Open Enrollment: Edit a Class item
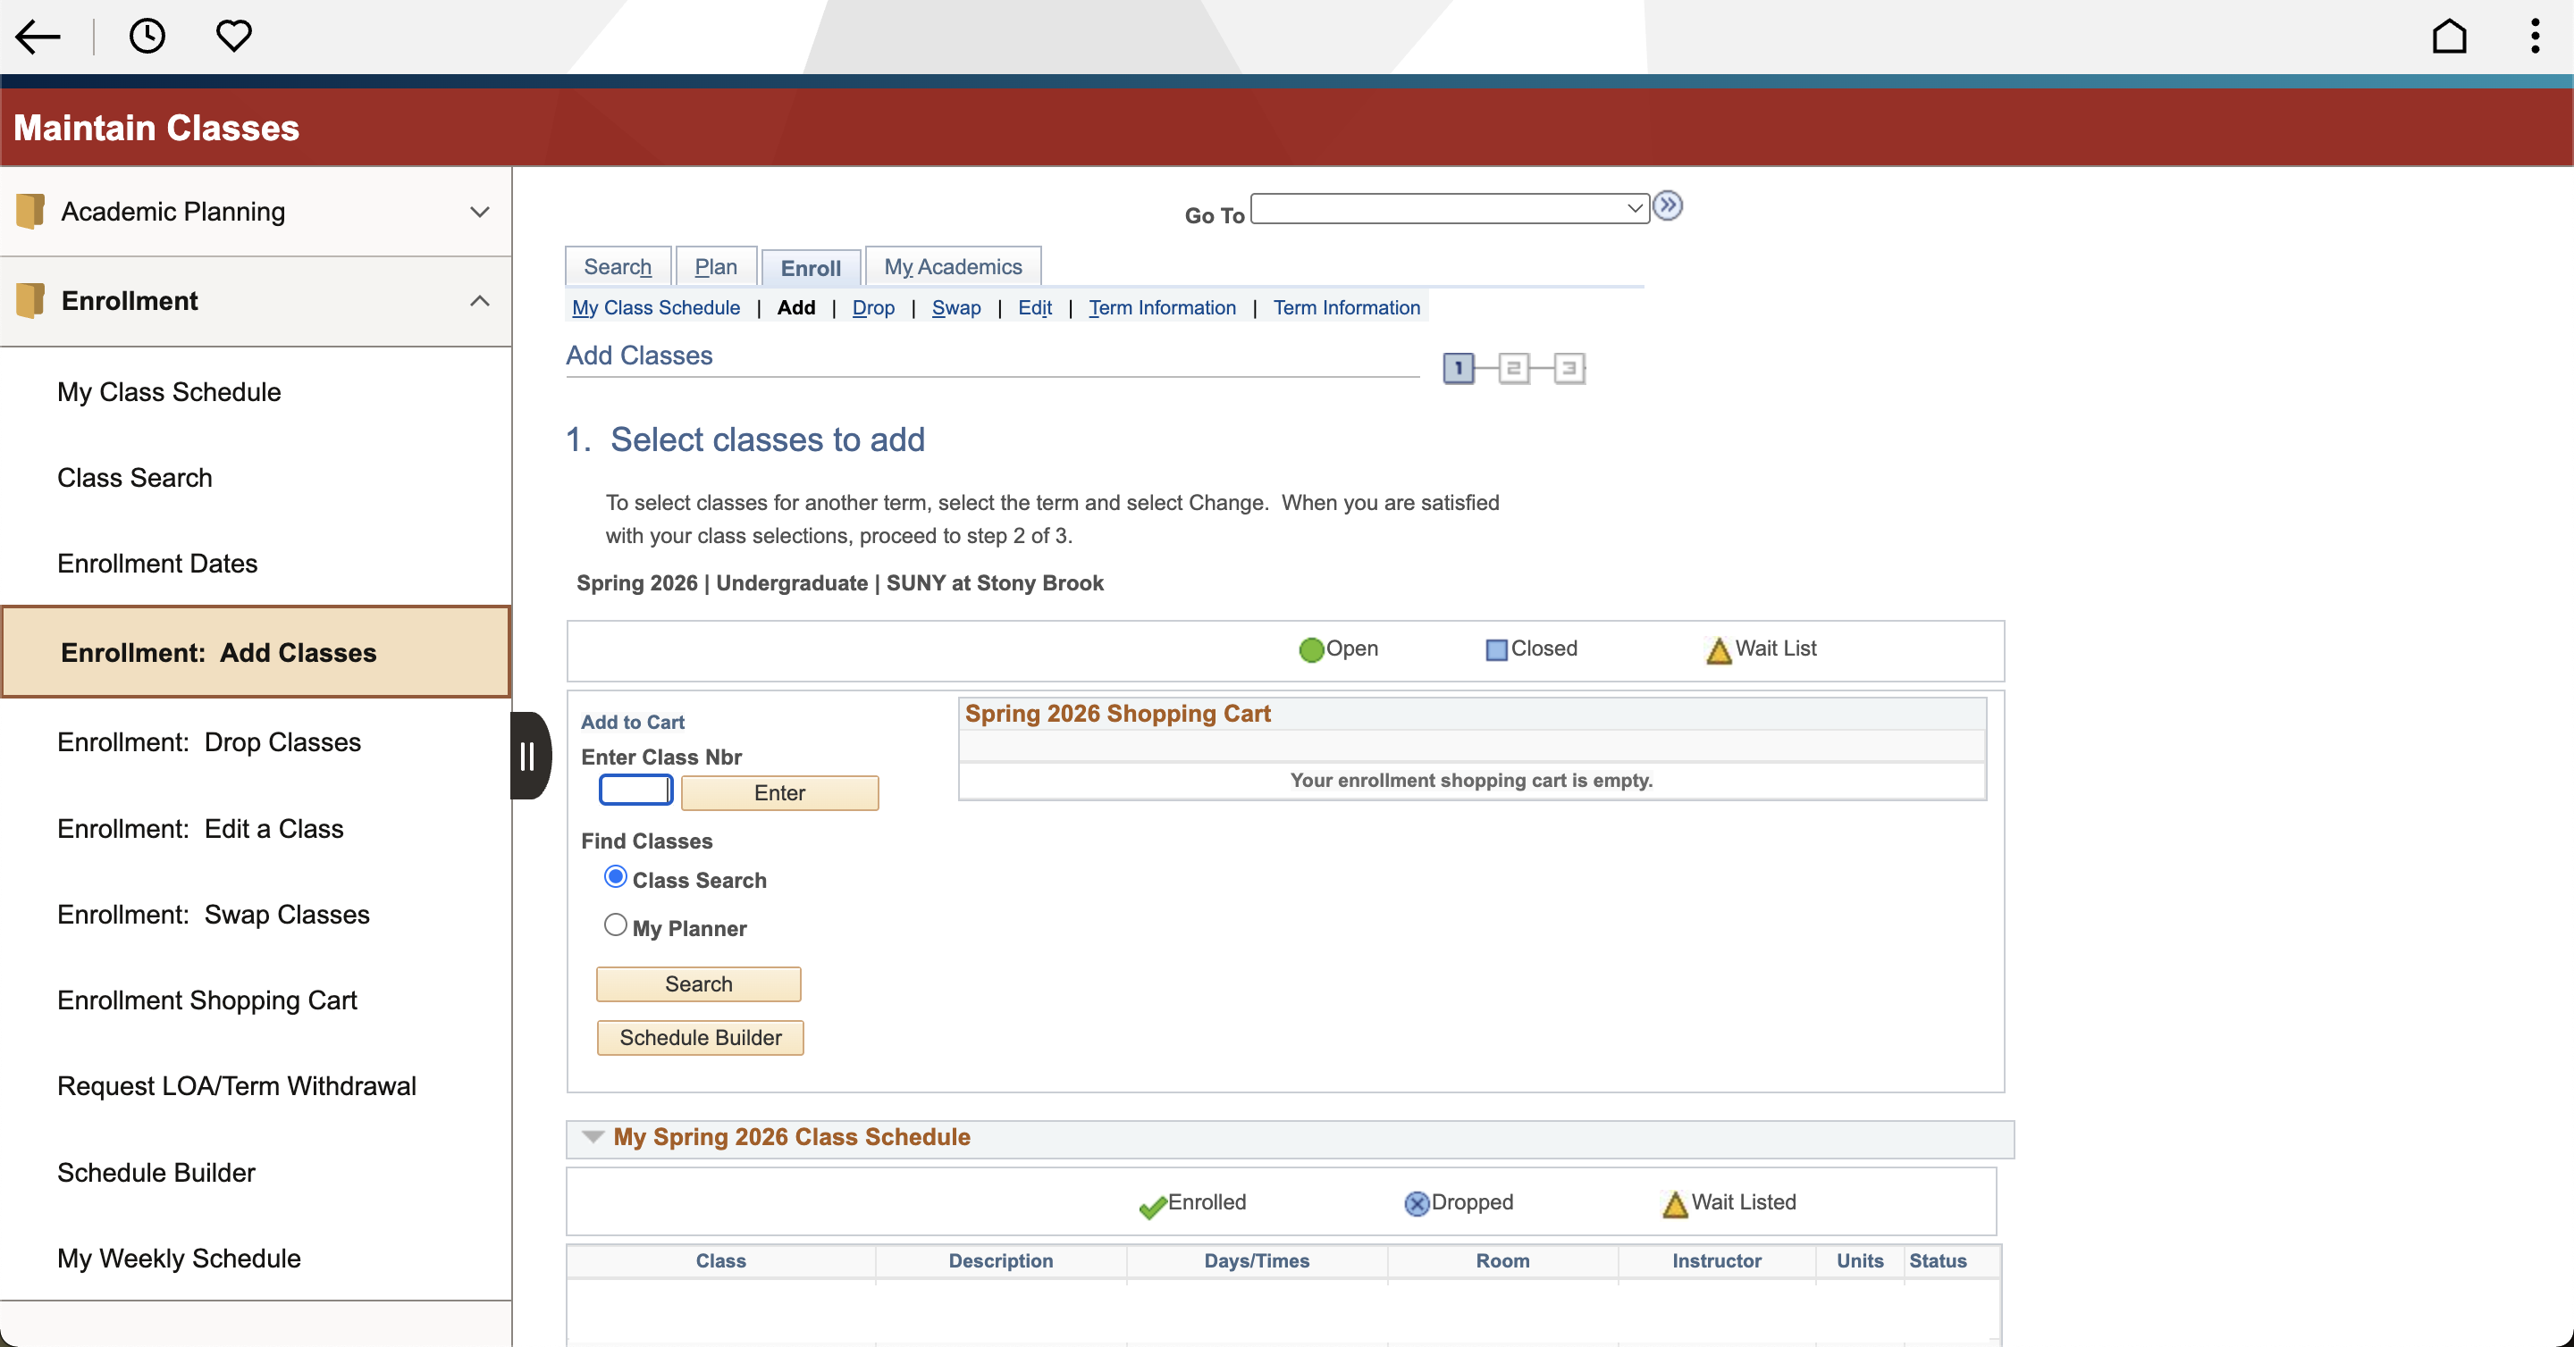 pyautogui.click(x=200, y=830)
